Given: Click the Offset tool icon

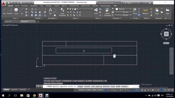Looking at the screenshot, I should (45, 15).
